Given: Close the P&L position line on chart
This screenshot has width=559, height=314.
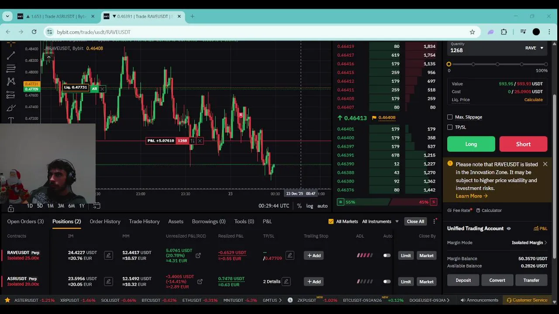Looking at the screenshot, I should pos(200,141).
